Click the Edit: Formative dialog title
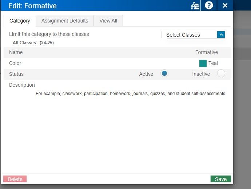Viewport: 251px width, 189px height. (x=32, y=6)
